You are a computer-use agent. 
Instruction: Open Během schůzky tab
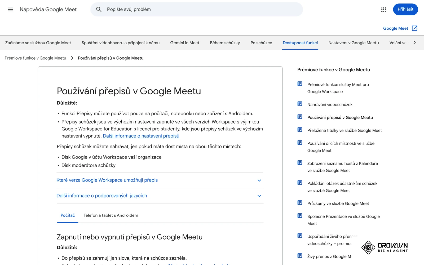pyautogui.click(x=225, y=43)
